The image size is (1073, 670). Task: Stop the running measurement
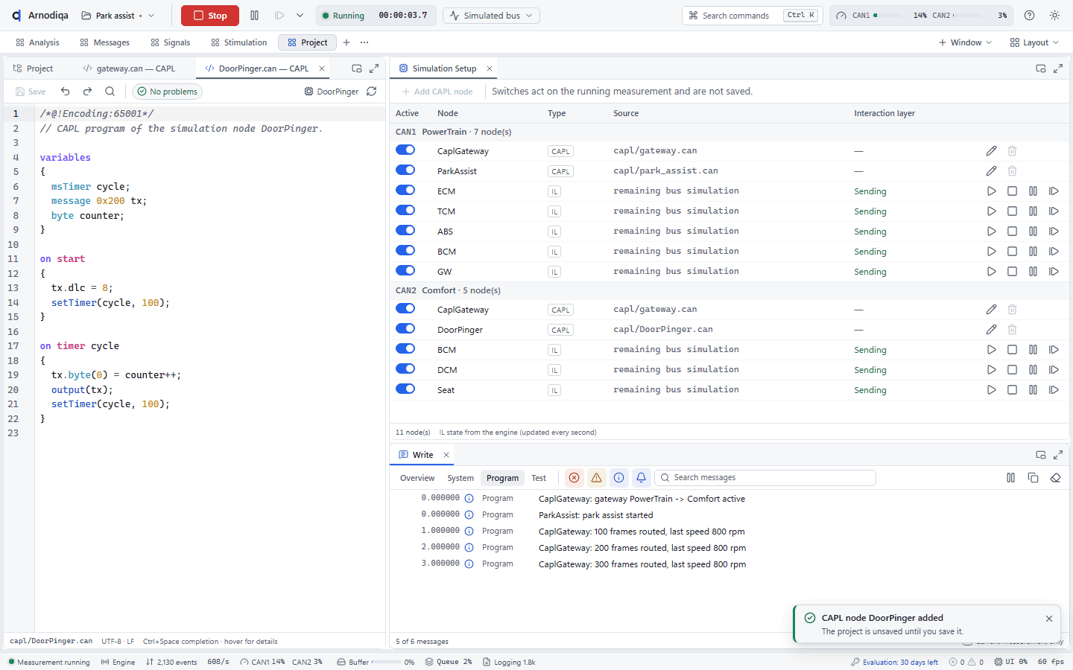(x=209, y=16)
